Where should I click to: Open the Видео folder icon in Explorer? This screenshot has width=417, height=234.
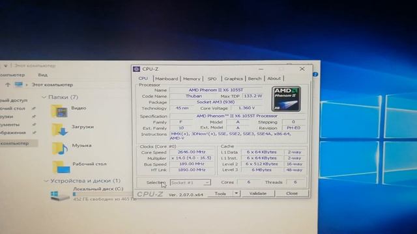(59, 111)
